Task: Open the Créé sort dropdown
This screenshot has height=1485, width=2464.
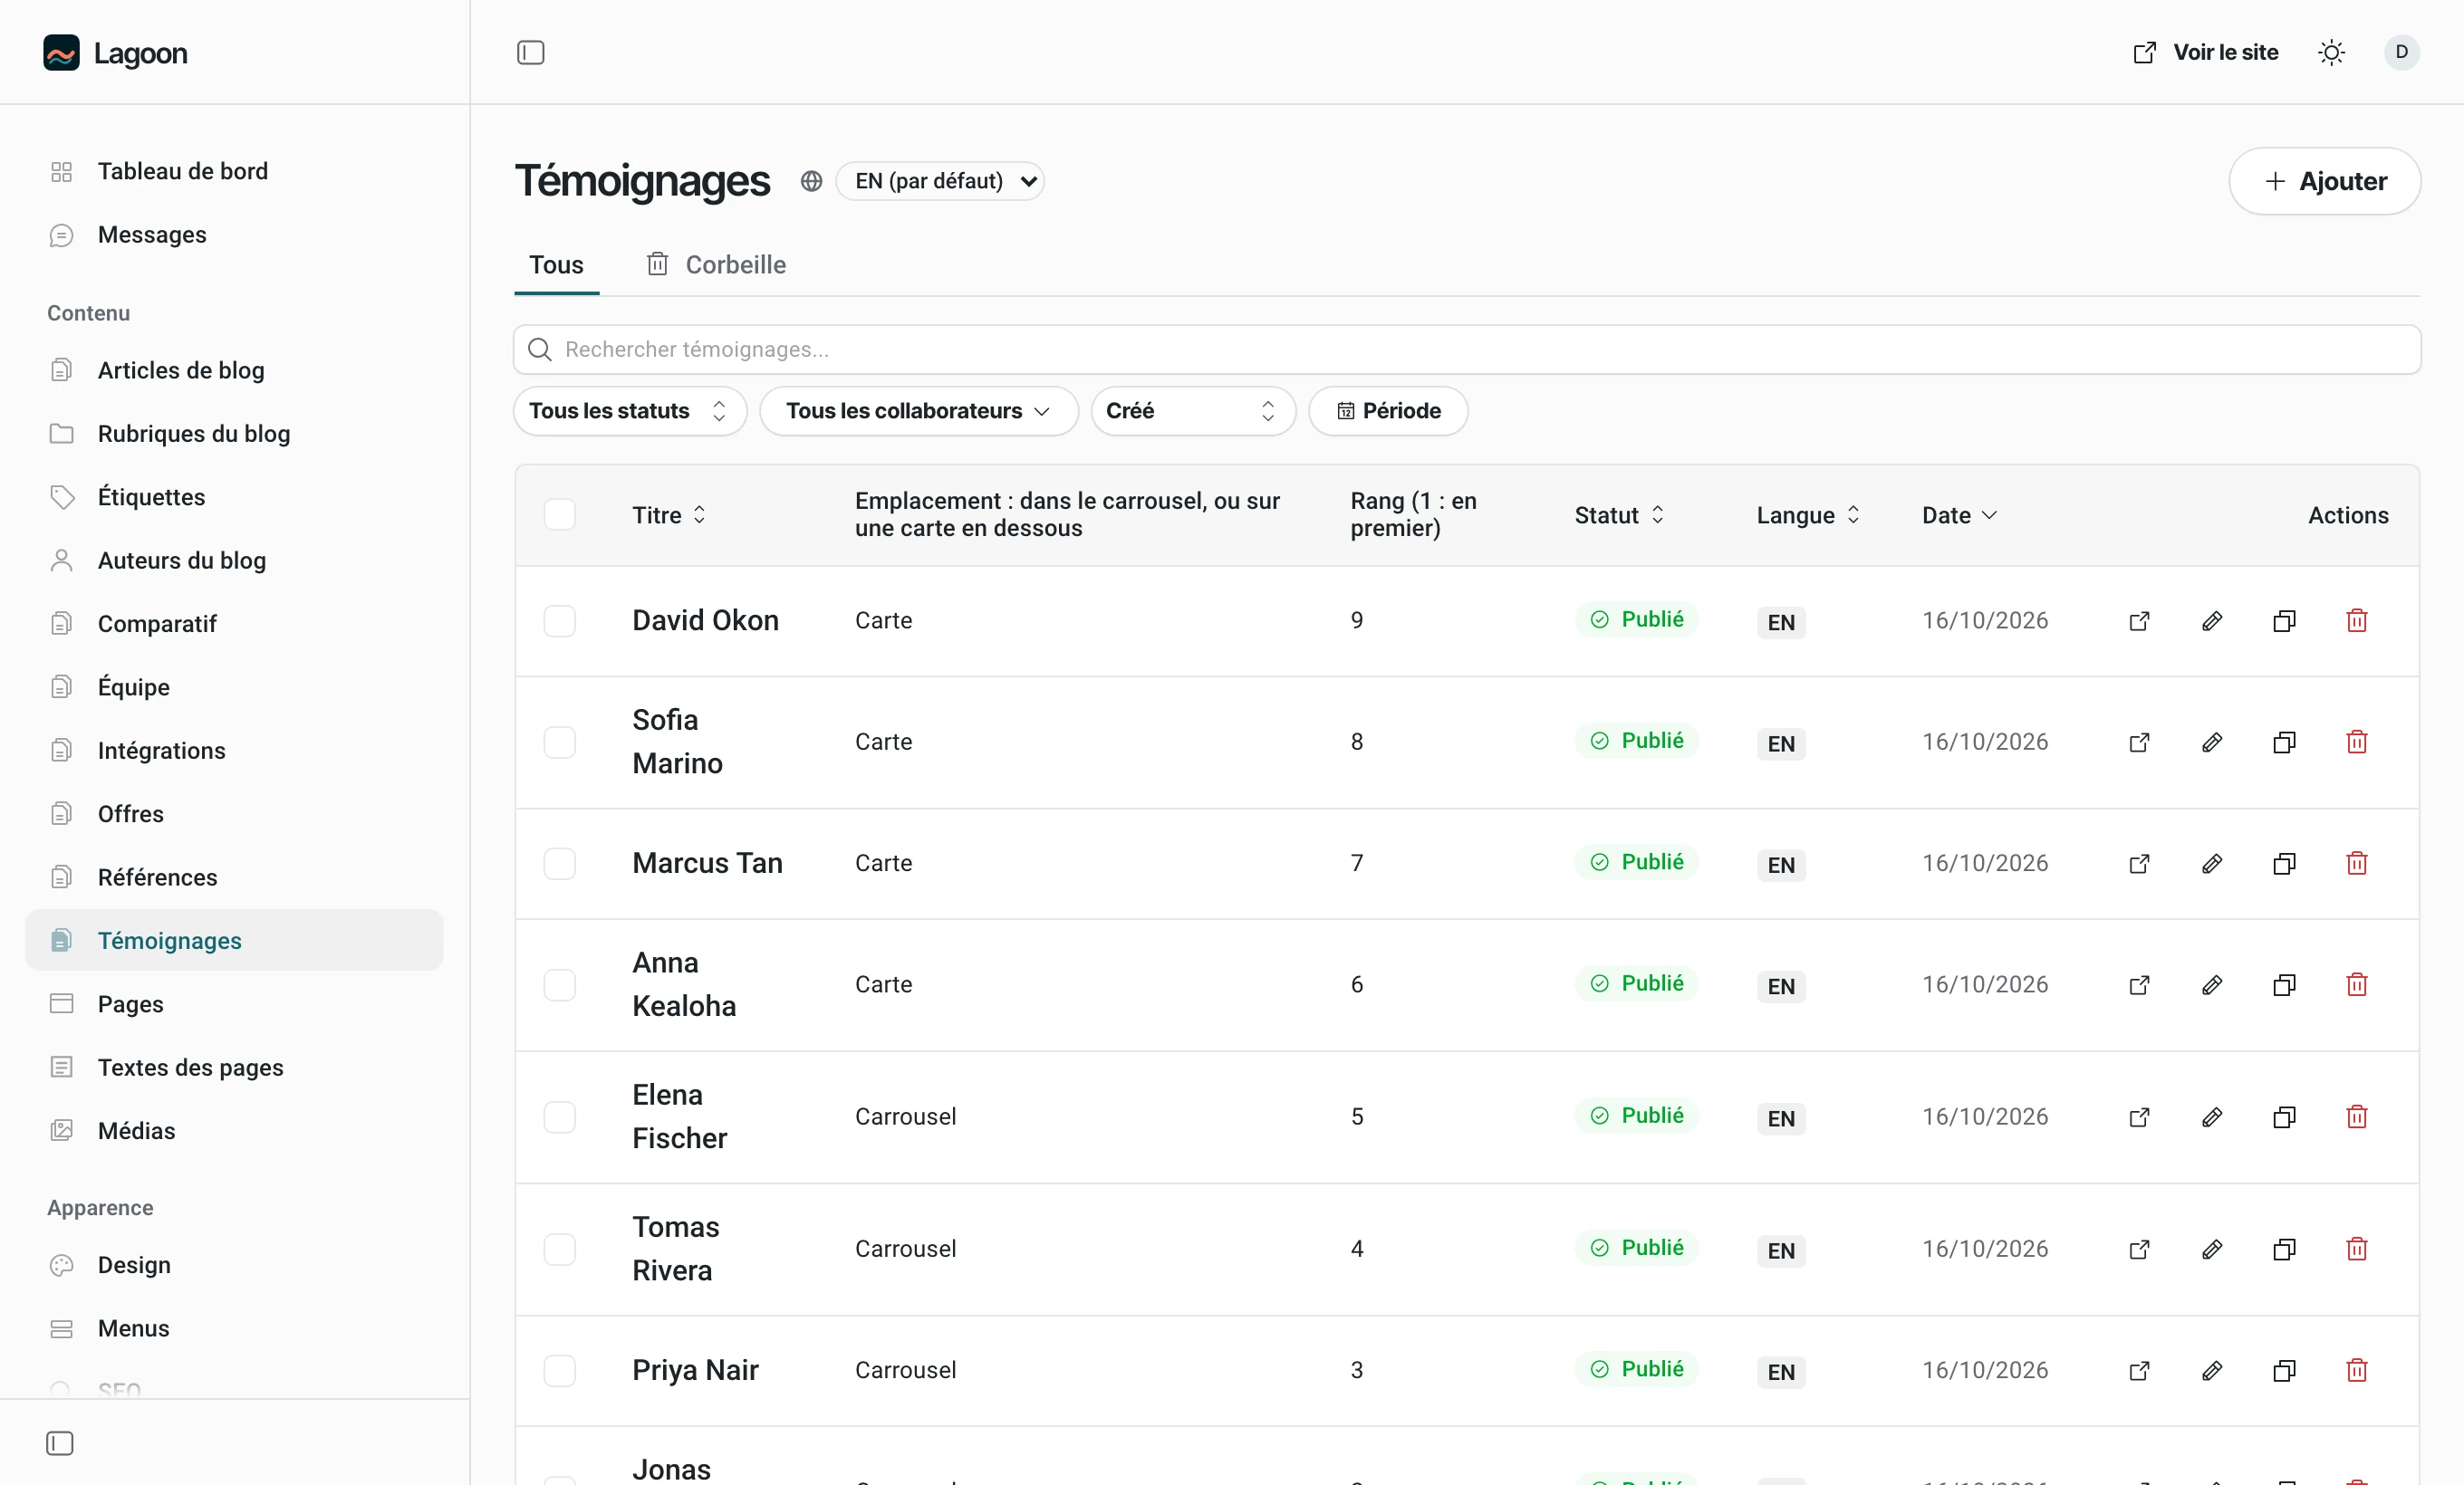Action: click(x=1193, y=411)
